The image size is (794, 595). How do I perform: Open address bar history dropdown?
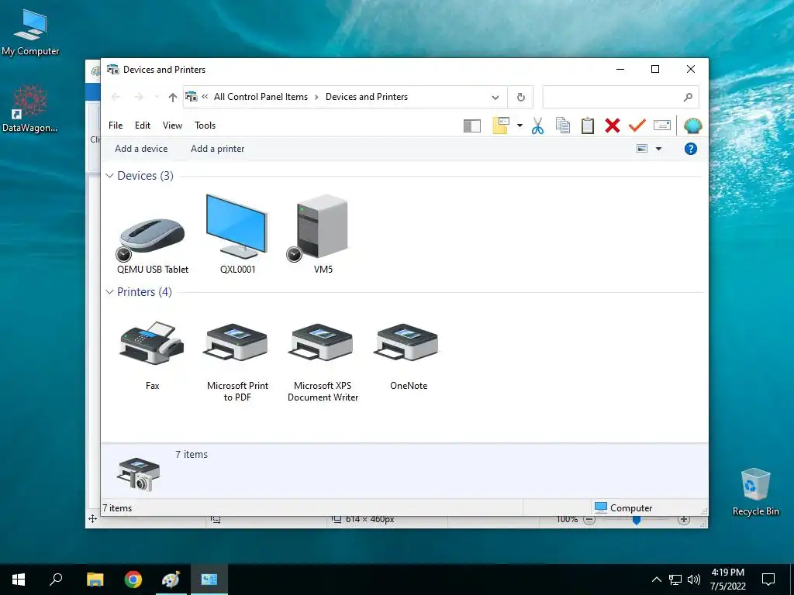pyautogui.click(x=495, y=97)
